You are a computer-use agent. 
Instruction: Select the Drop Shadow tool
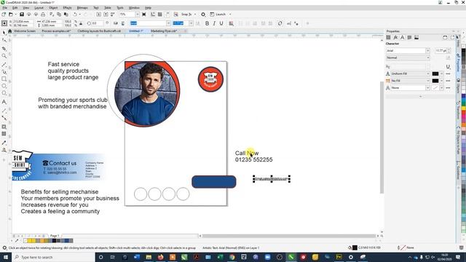point(4,127)
